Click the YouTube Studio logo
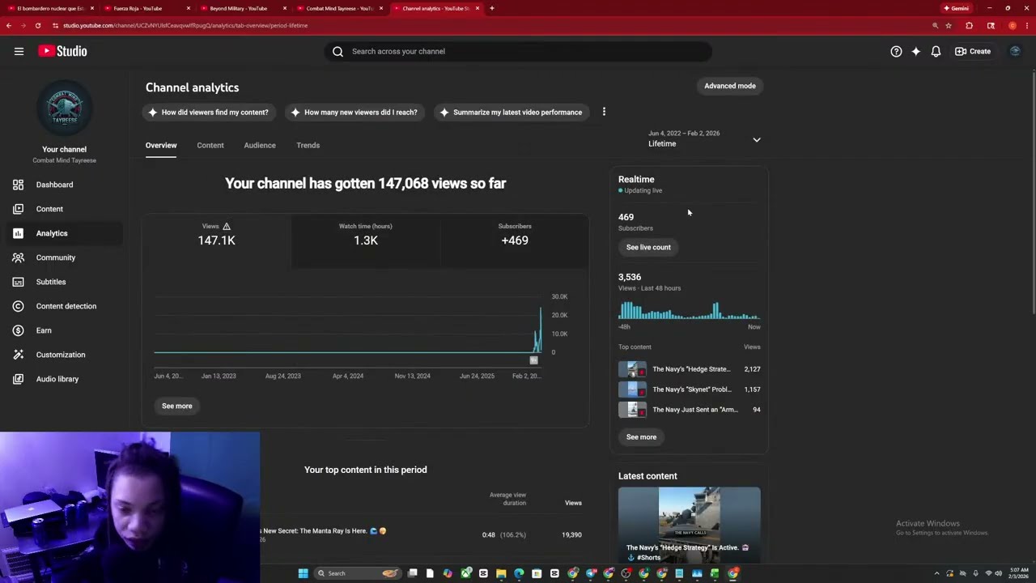The image size is (1036, 583). (x=62, y=51)
